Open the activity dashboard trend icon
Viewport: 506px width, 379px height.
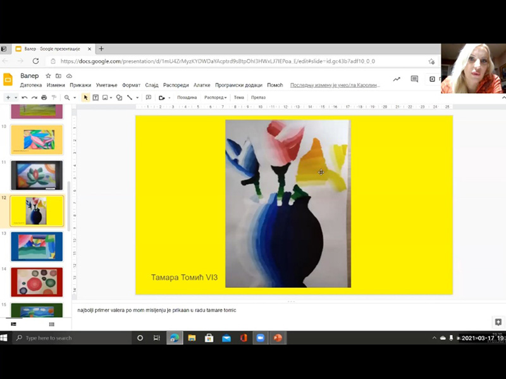(x=397, y=79)
